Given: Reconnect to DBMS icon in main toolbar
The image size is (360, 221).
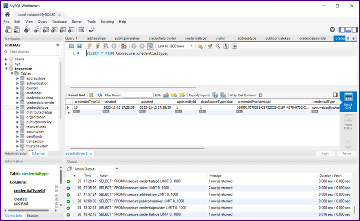Looking at the screenshot, I should coord(91,30).
